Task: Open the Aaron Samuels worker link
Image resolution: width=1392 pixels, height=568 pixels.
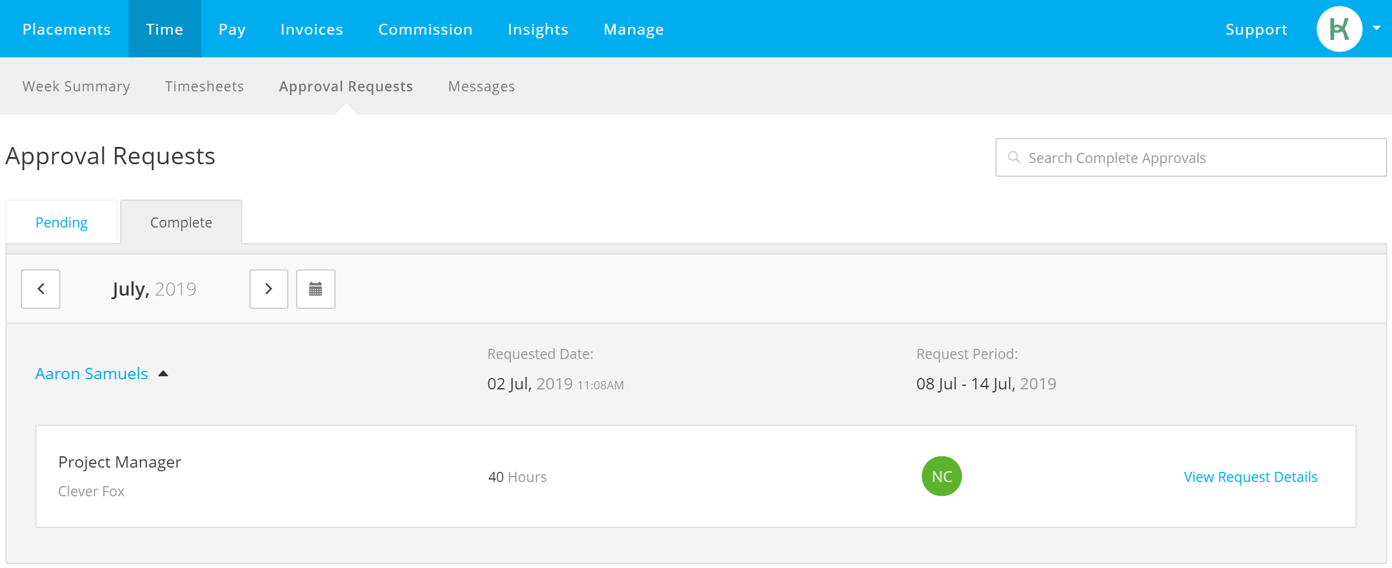Action: point(92,374)
